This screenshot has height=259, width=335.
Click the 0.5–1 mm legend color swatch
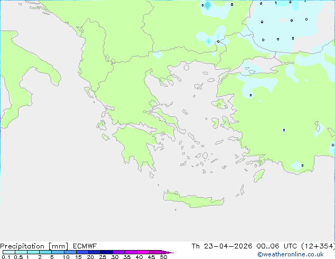(x=21, y=252)
